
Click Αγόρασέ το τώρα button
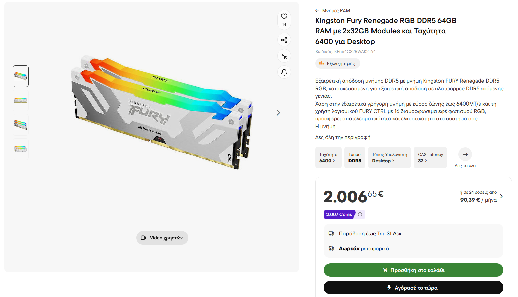pyautogui.click(x=413, y=288)
